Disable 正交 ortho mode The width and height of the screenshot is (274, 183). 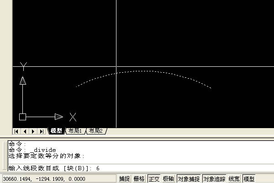tap(154, 179)
